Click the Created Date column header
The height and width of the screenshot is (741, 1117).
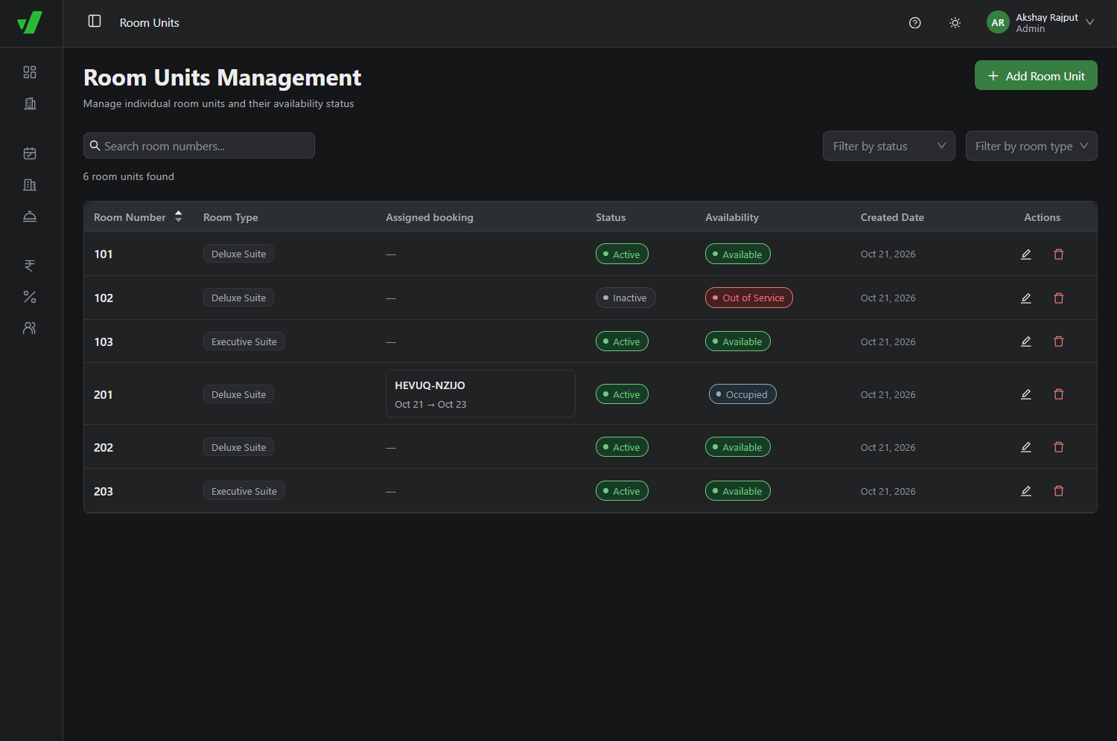[892, 217]
